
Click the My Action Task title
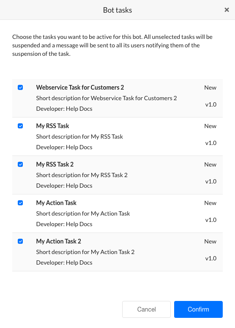click(56, 203)
